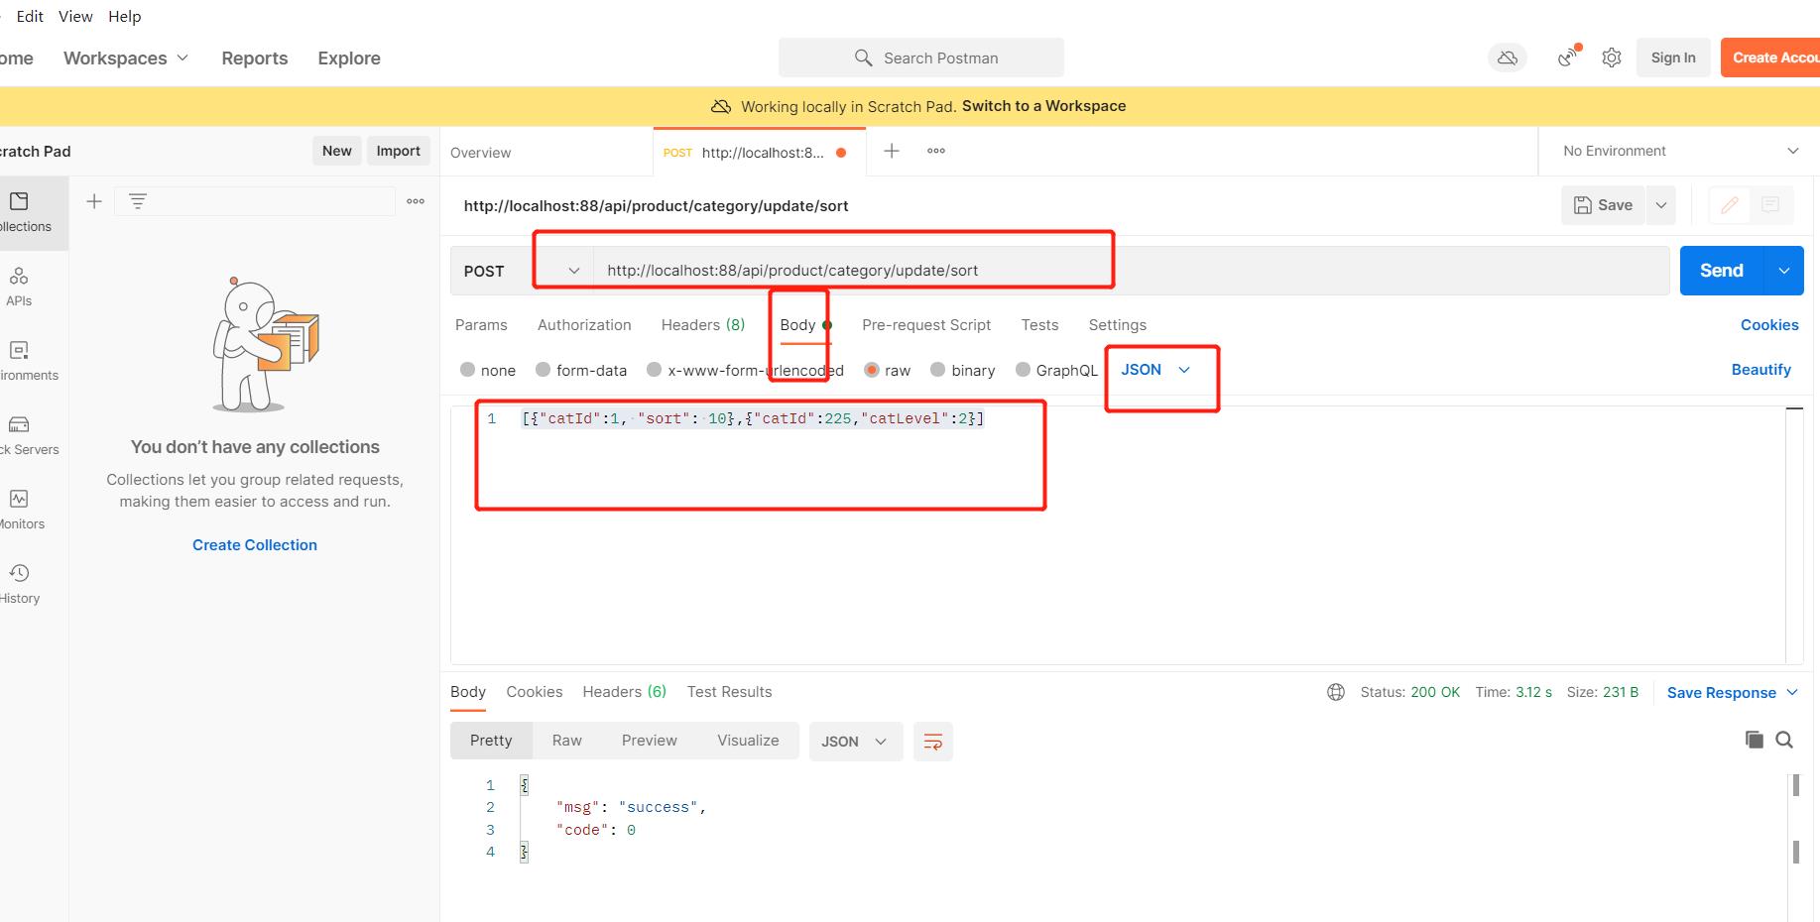This screenshot has width=1820, height=922.
Task: Open the settings gear icon
Action: tap(1612, 58)
